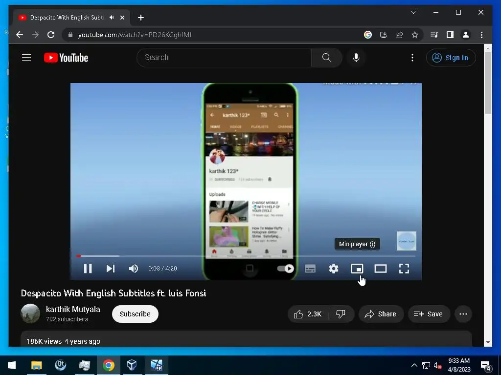The width and height of the screenshot is (501, 375).
Task: Open Windows Start menu
Action: tap(12, 365)
